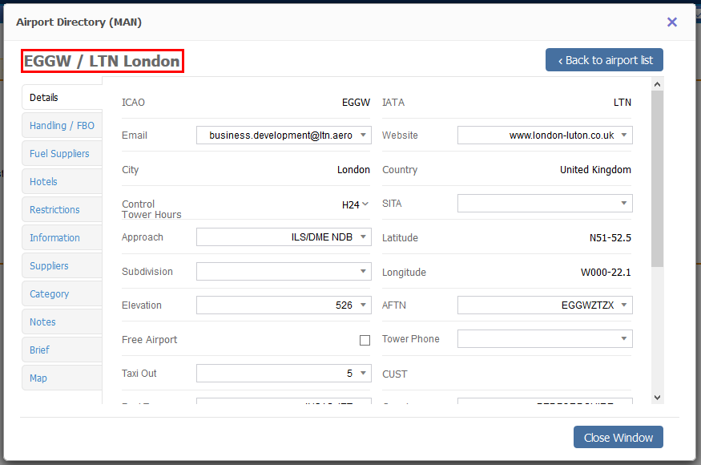Click the empty SITA input field
Image resolution: width=701 pixels, height=465 pixels.
(x=545, y=203)
